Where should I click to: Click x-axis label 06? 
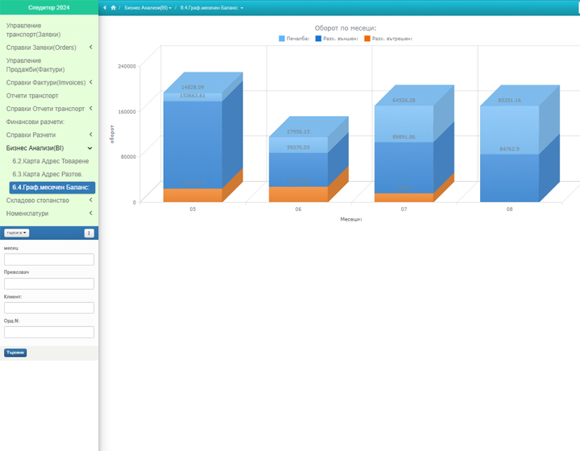(x=298, y=209)
